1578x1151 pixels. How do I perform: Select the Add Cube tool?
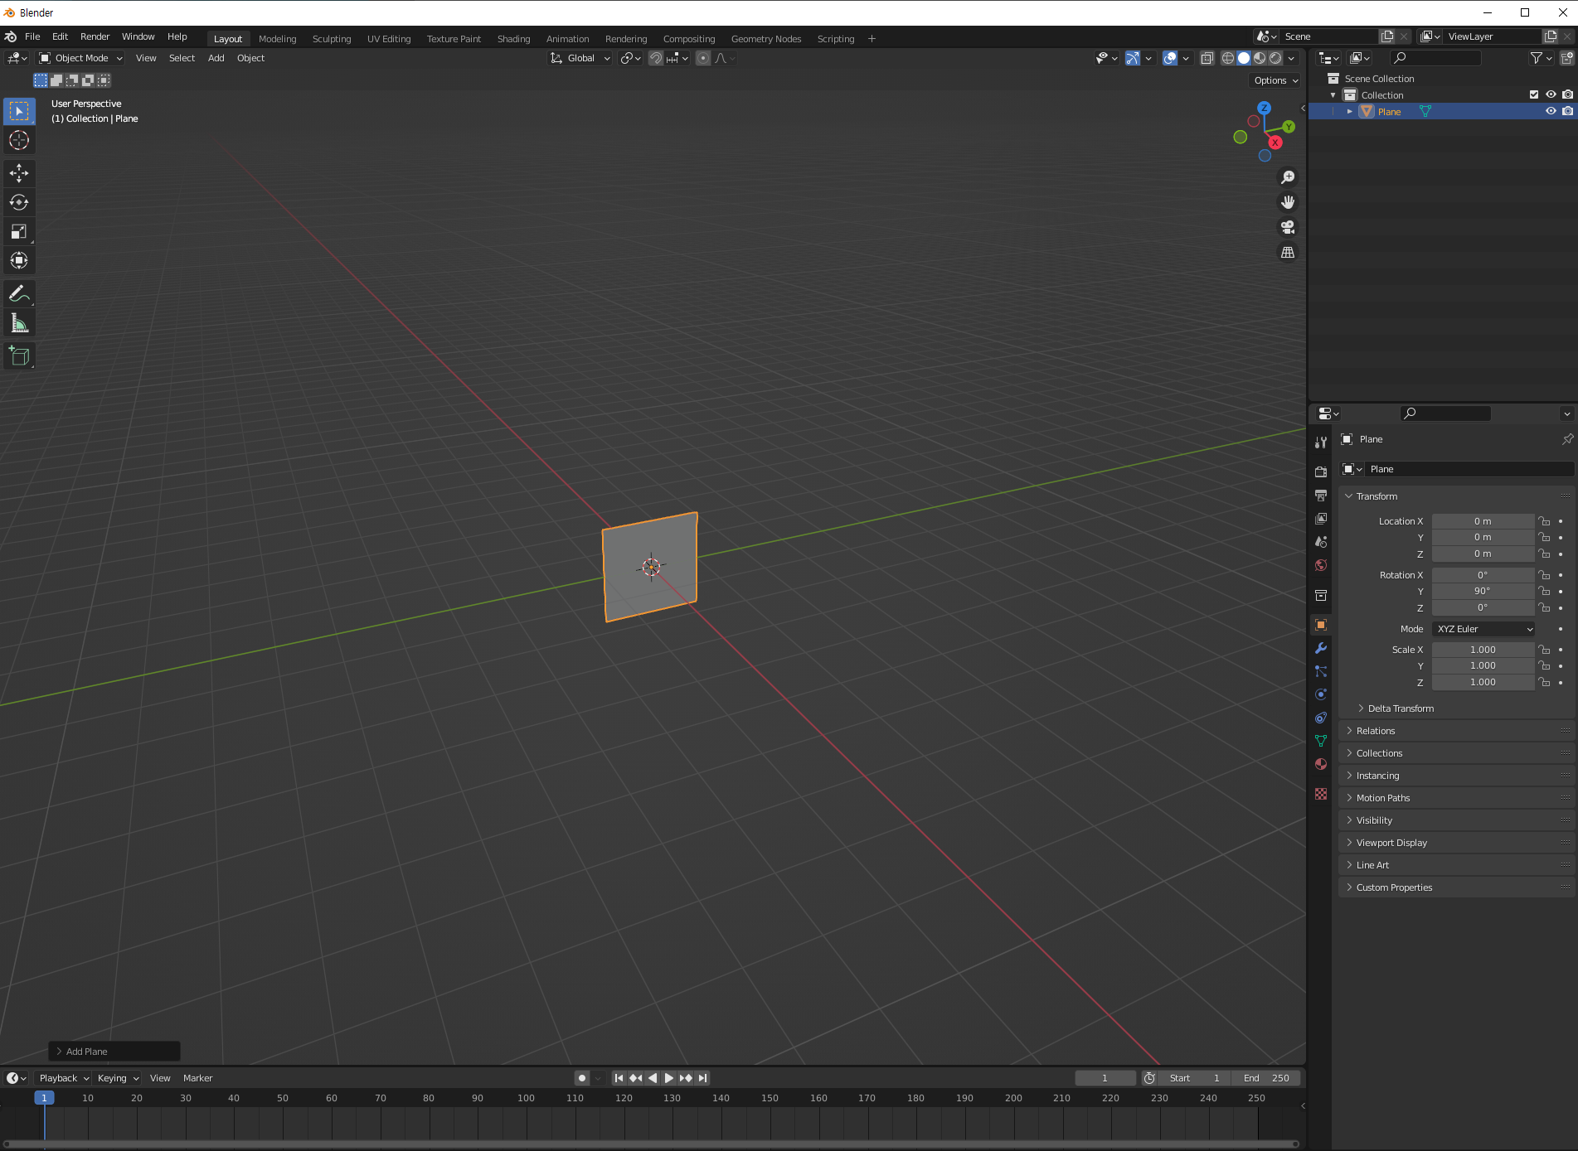19,356
